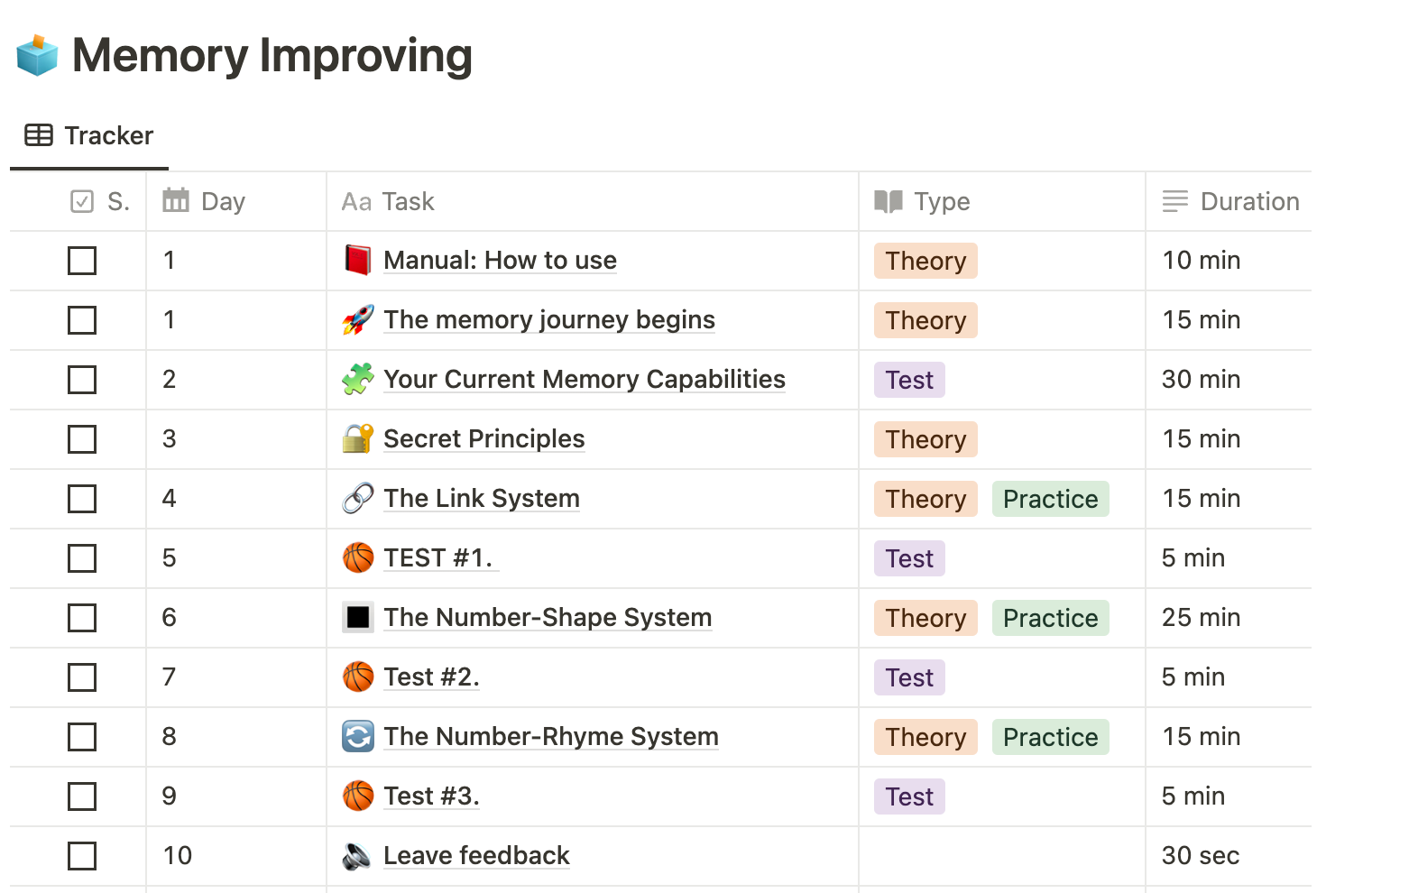Viewport: 1418px width, 893px height.
Task: Click the padlock icon beside Secret Principles
Action: [358, 438]
